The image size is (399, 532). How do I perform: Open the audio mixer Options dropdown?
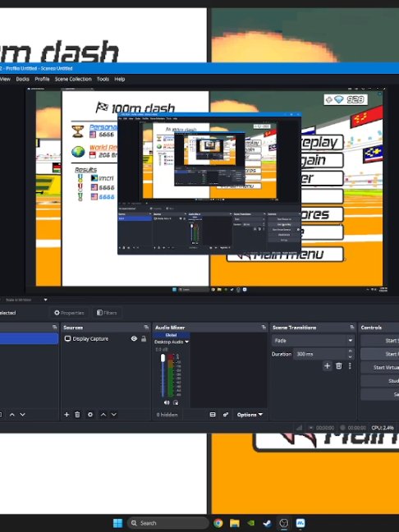click(250, 415)
